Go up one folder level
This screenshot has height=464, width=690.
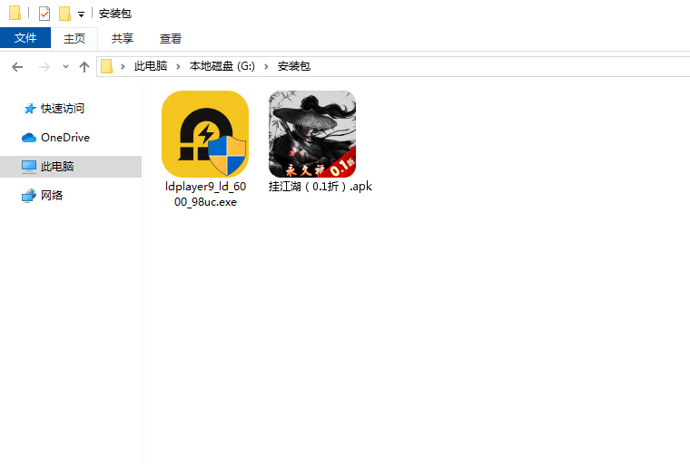pyautogui.click(x=84, y=67)
